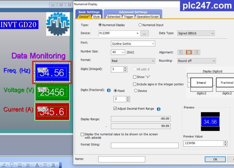The height and width of the screenshot is (168, 234).
Task: Click the plc247 gear logo image
Action: (58, 24)
